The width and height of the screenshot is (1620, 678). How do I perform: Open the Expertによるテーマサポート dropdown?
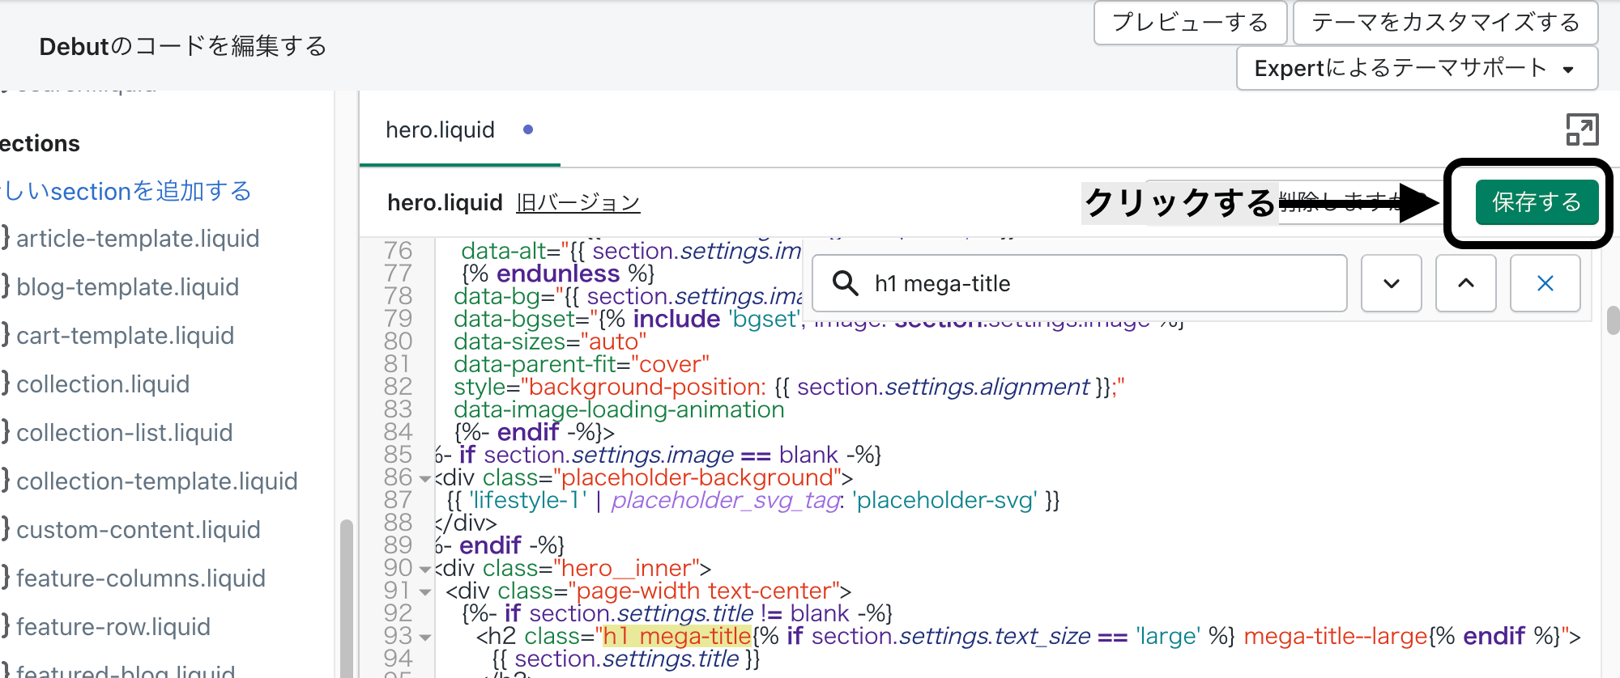coord(1417,68)
